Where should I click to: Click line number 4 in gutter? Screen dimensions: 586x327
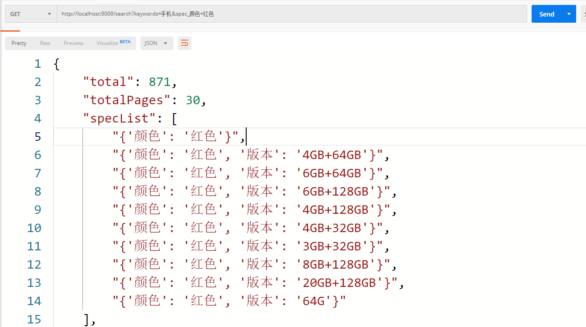coord(37,119)
